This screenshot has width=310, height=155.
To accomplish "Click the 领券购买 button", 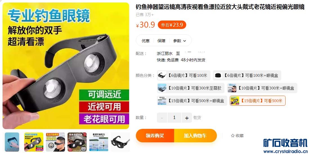I will point(155,136).
